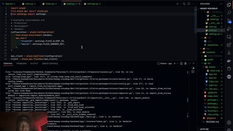Open the Accounts menu icon
Image resolution: width=233 pixels, height=131 pixels.
[x=229, y=123]
